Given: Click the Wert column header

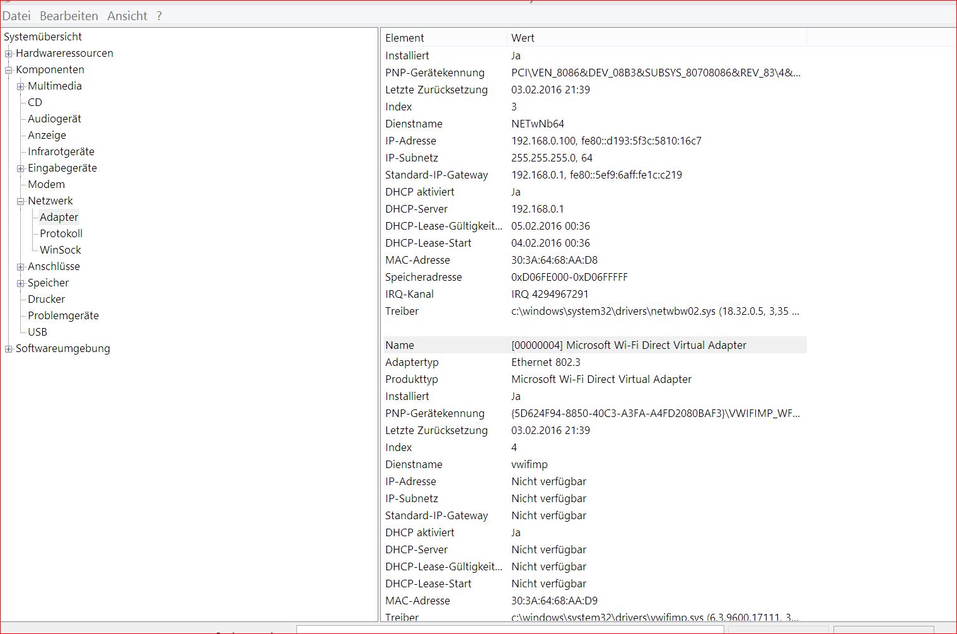Looking at the screenshot, I should (x=523, y=38).
